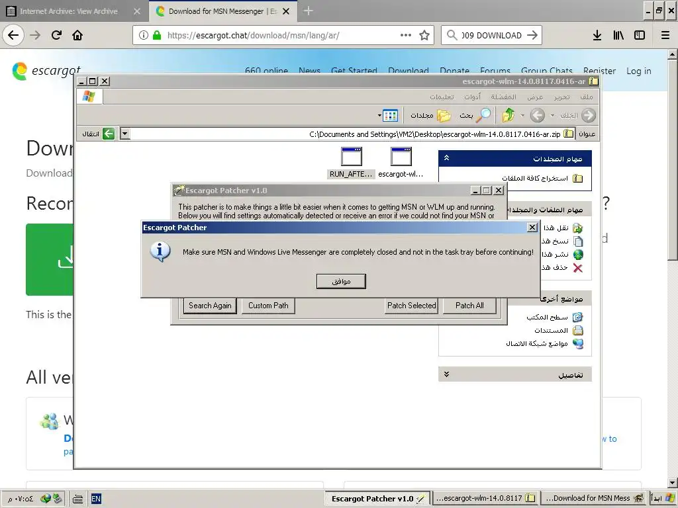Open the بحث search tool in Explorer
This screenshot has height=508, width=678.
click(475, 115)
